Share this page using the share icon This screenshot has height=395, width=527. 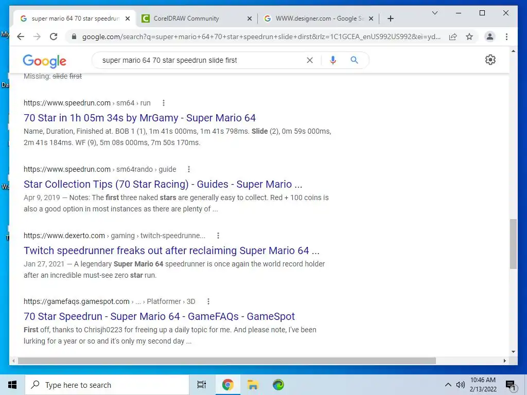click(x=453, y=37)
